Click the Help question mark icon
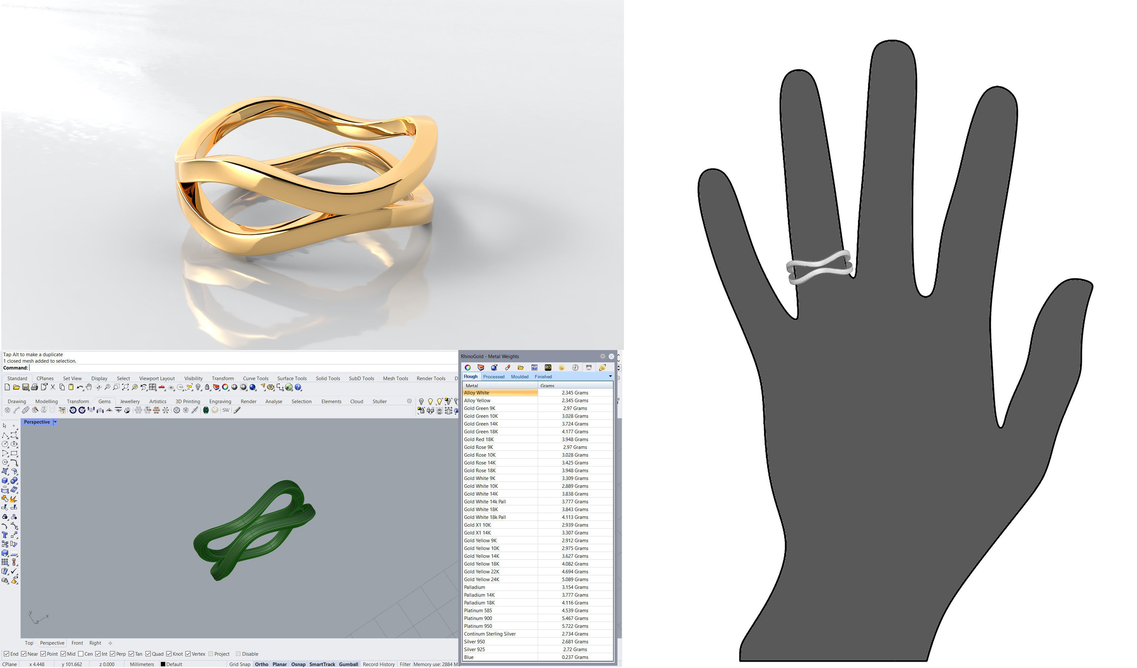Screen dimensions: 1137x668 (x=298, y=387)
